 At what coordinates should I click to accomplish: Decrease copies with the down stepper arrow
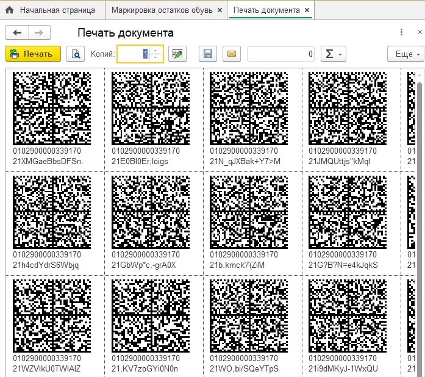pos(155,57)
